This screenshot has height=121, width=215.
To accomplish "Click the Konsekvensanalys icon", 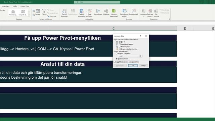I will coord(125,11).
